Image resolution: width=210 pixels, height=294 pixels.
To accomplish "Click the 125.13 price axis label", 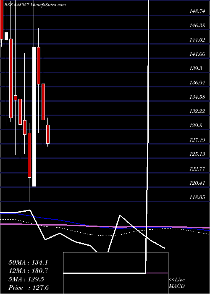I will [197, 154].
